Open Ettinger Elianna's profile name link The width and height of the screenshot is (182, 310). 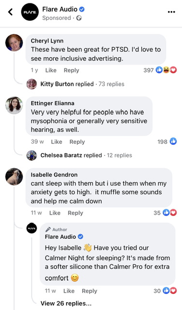click(x=53, y=103)
